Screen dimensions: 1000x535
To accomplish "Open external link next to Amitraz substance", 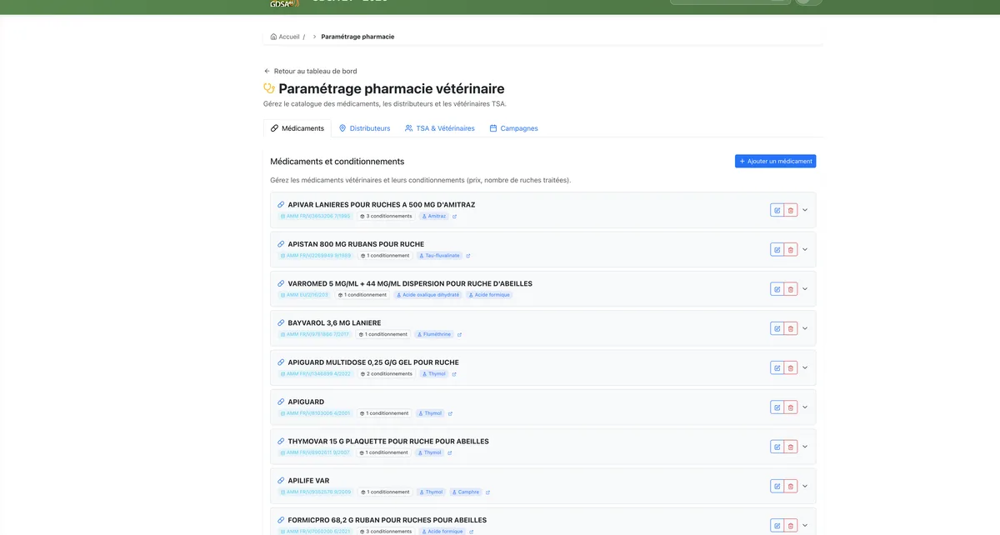I will point(454,216).
